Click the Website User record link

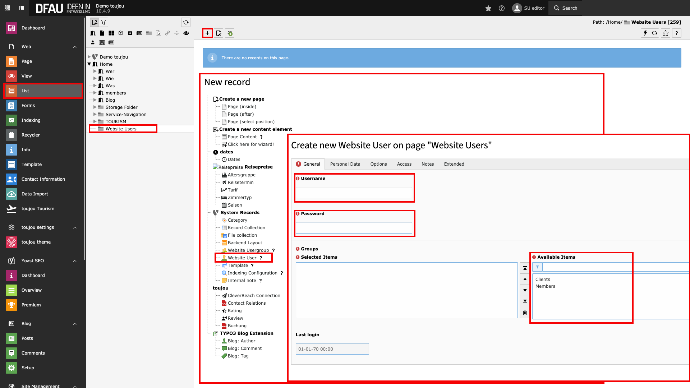tap(242, 258)
